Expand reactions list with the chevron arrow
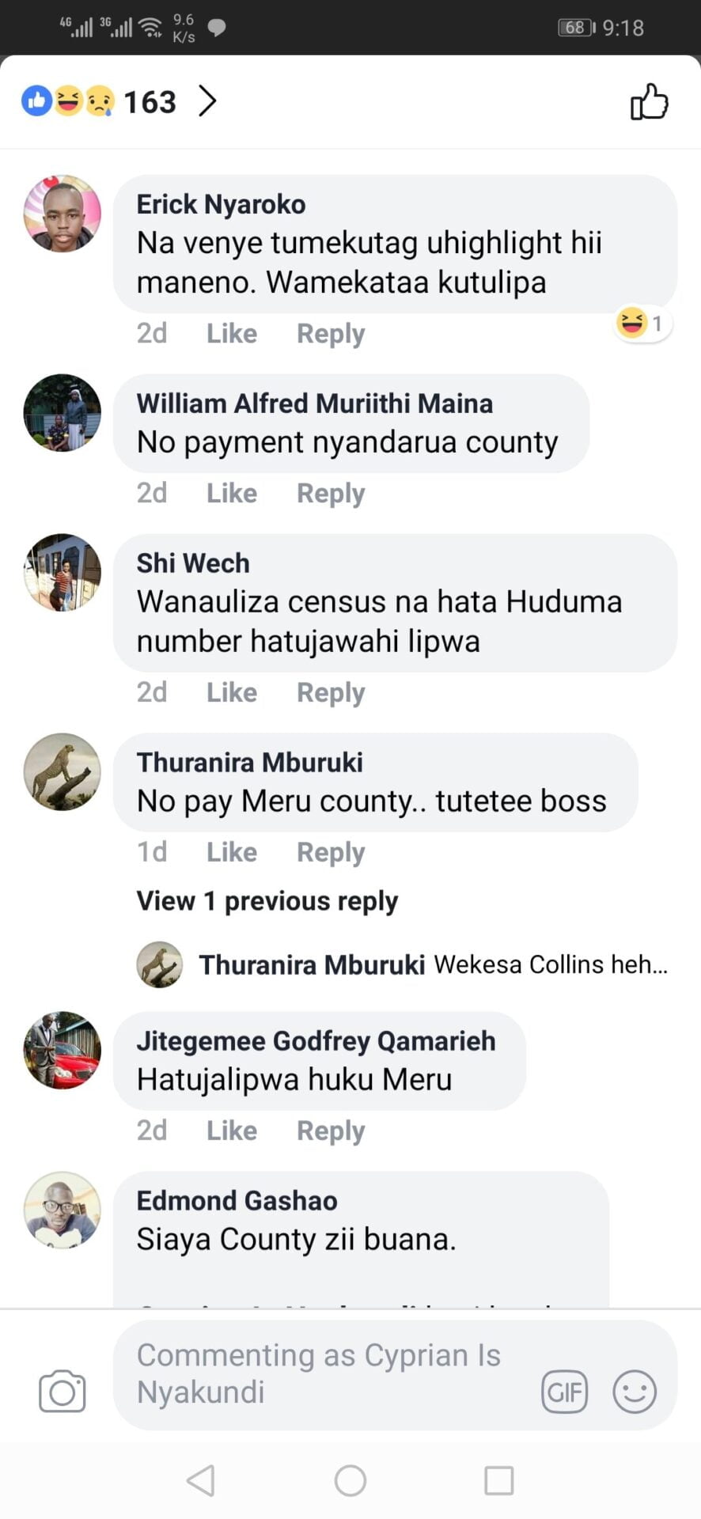The height and width of the screenshot is (1519, 701). (207, 101)
